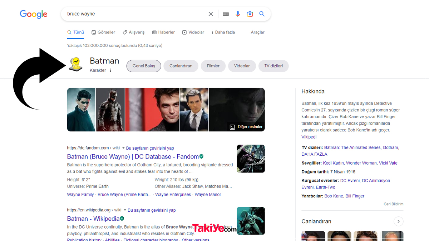
Task: Open the on-screen keyboard input tool
Action: pos(226,14)
